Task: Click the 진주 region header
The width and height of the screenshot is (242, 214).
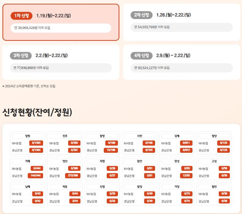Action: 65,136
